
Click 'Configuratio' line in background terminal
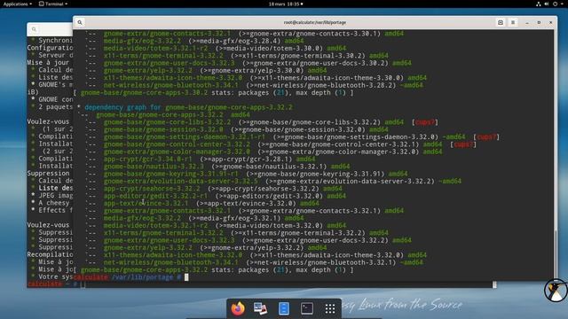pos(50,48)
